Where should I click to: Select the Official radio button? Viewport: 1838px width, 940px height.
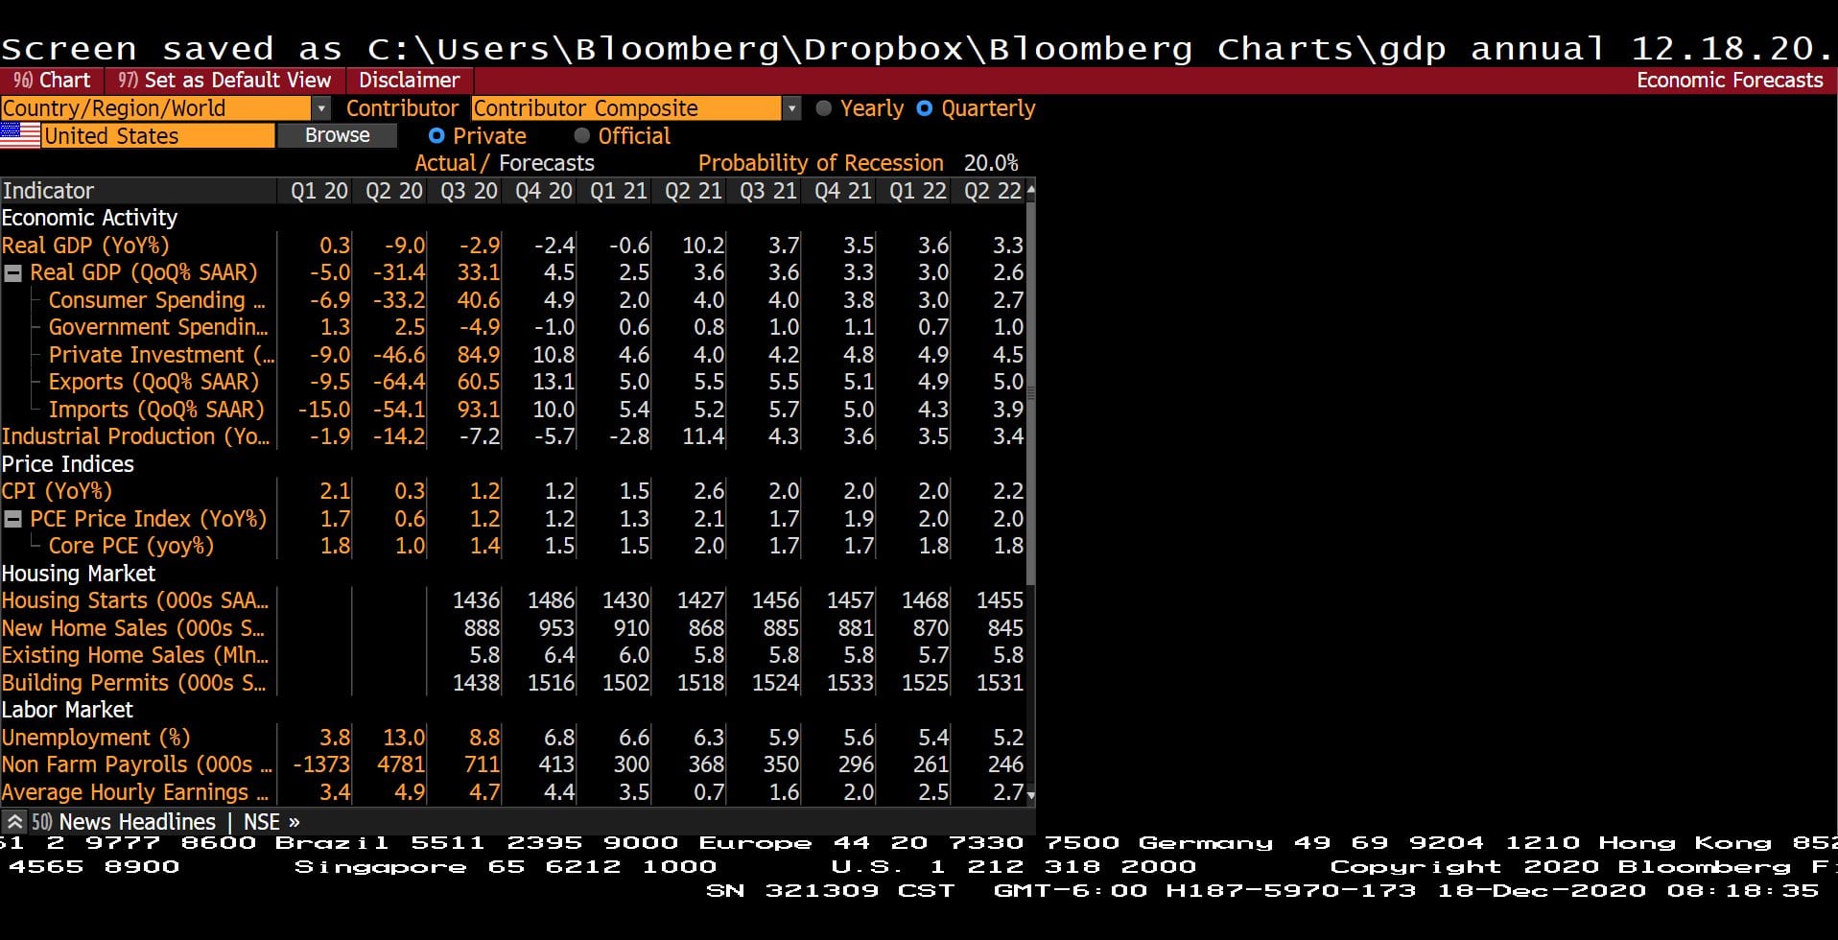581,136
